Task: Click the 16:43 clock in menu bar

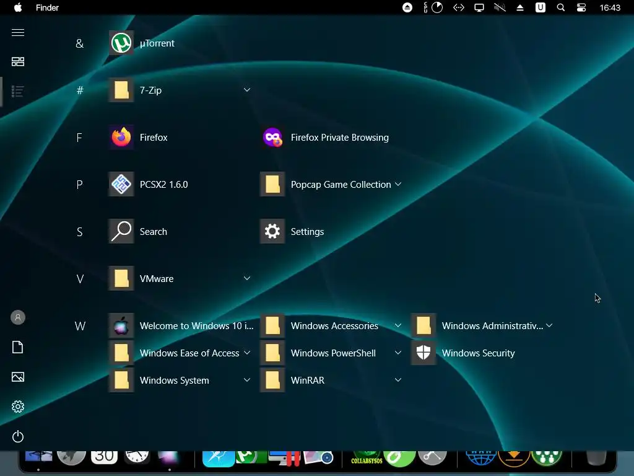Action: tap(610, 7)
